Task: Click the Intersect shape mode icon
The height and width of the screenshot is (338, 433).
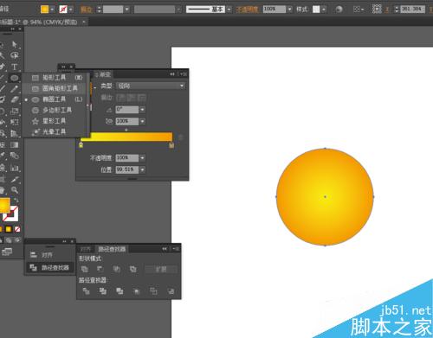Action: tap(117, 269)
